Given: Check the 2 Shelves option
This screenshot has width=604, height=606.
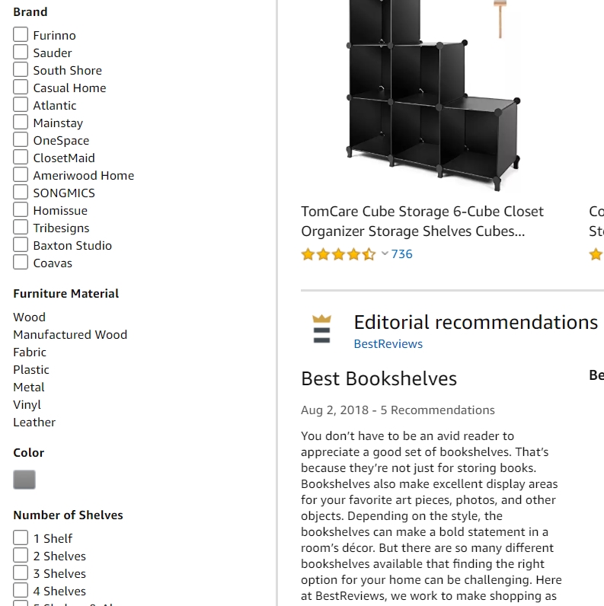Looking at the screenshot, I should [x=21, y=556].
